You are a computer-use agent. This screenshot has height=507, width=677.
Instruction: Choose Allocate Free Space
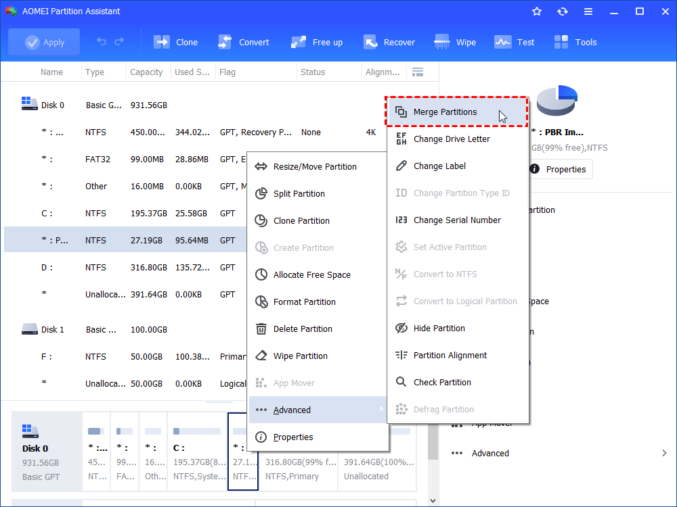click(x=318, y=274)
